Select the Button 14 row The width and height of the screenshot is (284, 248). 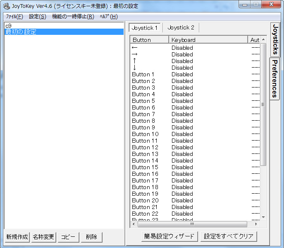click(x=195, y=160)
